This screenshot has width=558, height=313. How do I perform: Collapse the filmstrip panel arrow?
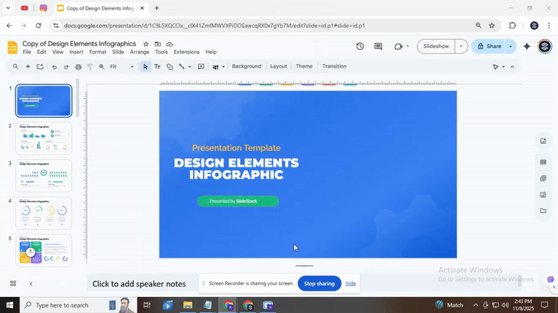click(x=31, y=284)
